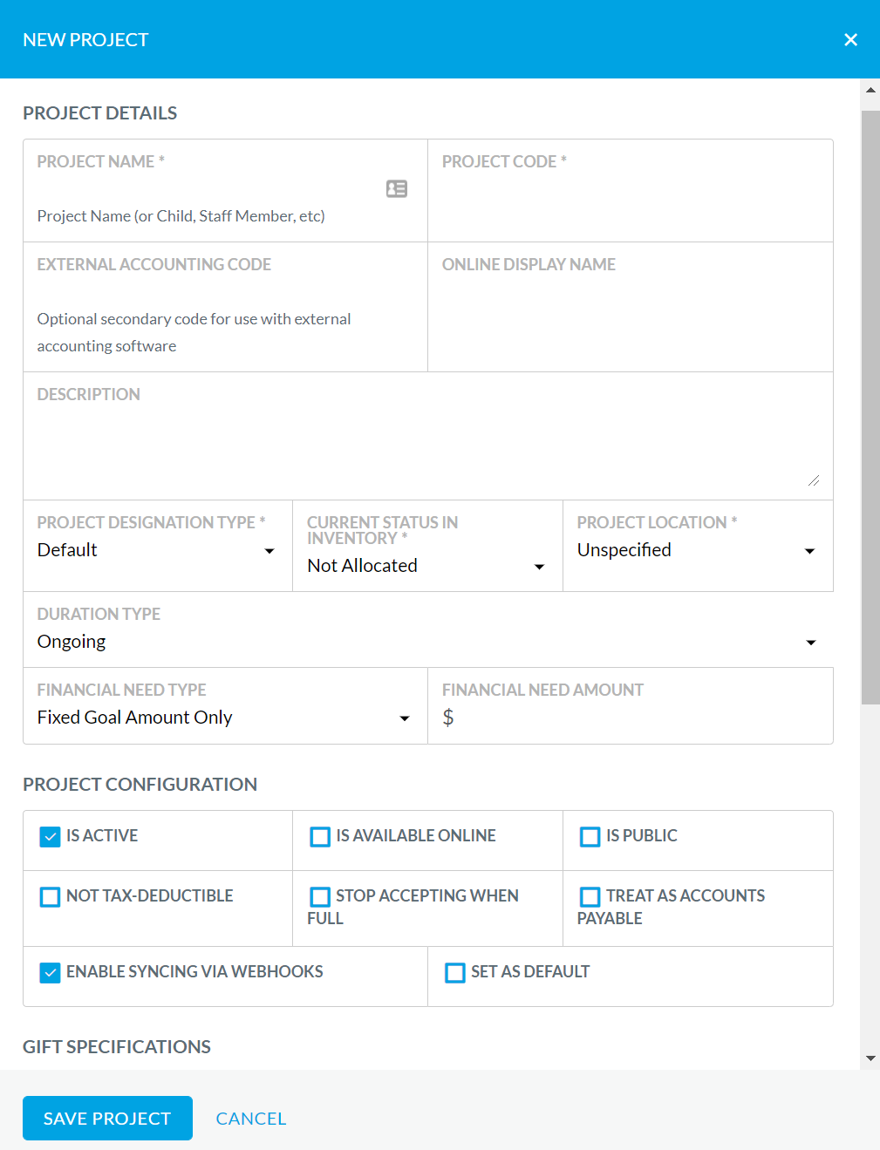Viewport: 880px width, 1150px height.
Task: Tick Not Tax-Deductible checkbox
Action: click(x=51, y=897)
